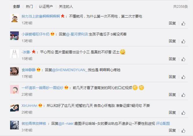Viewport: 193px width, 136px height.
Task: Like the comment by 努力当上欧皇啊啊啊啊啊
Action: 183,23
